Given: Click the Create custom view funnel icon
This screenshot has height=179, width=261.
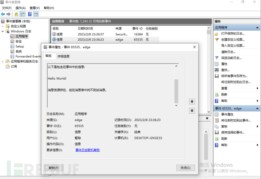Looking at the screenshot, I should tap(217, 40).
